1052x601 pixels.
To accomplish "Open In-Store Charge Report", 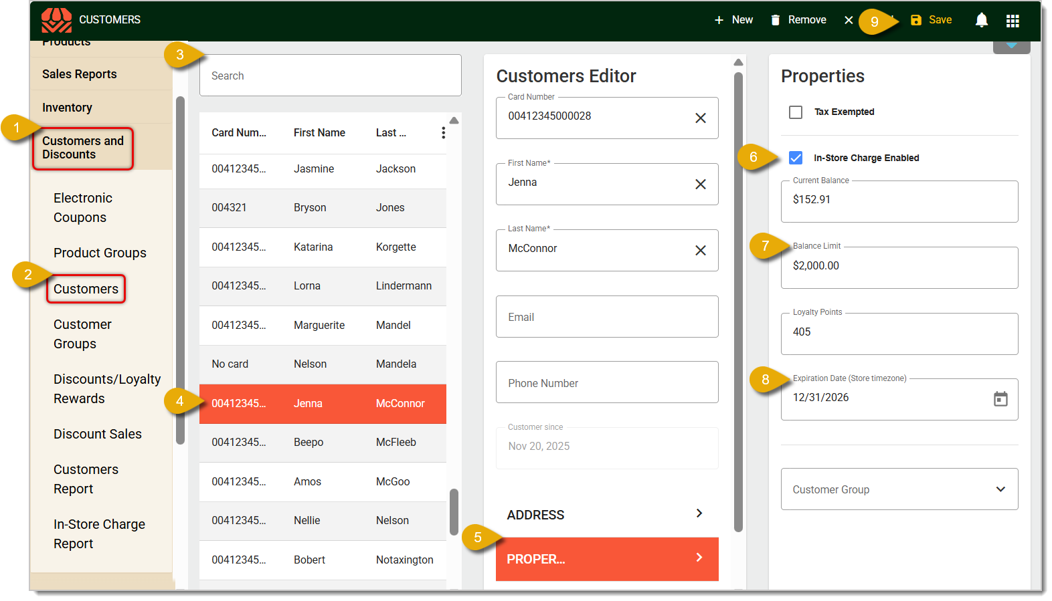I will click(x=99, y=533).
